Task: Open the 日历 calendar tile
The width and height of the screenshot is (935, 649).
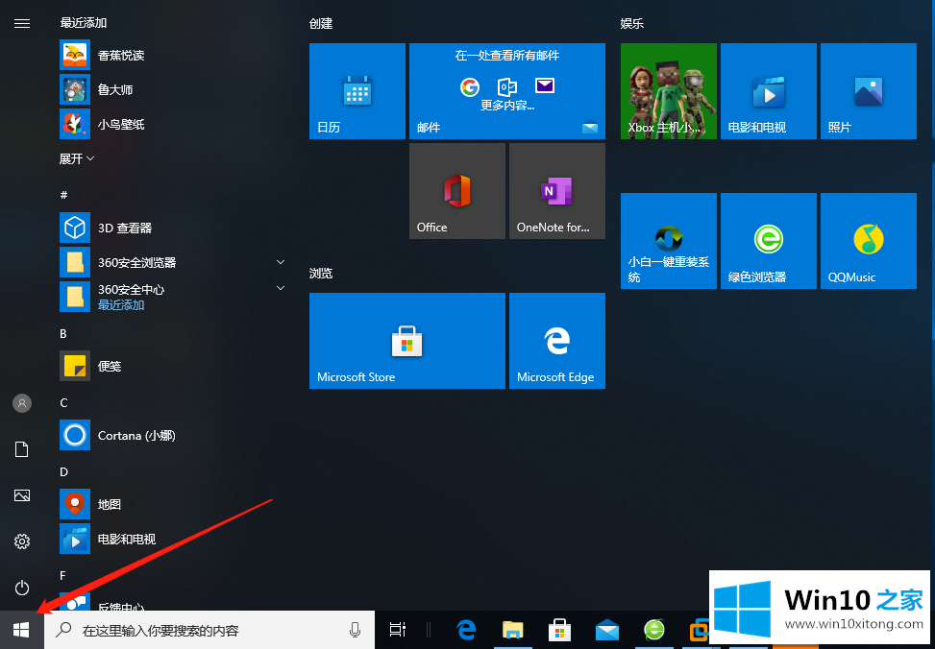Action: point(357,91)
